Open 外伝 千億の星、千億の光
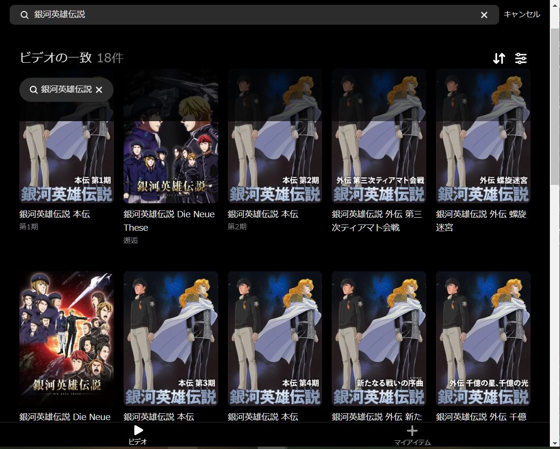 point(483,338)
